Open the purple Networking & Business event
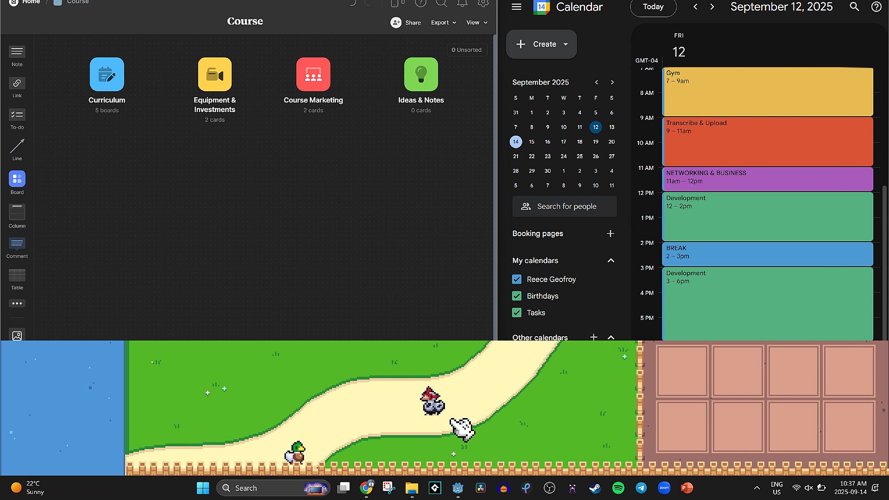Image resolution: width=889 pixels, height=500 pixels. point(767,179)
